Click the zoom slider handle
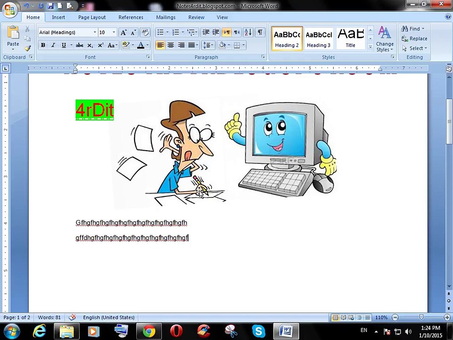 421,317
